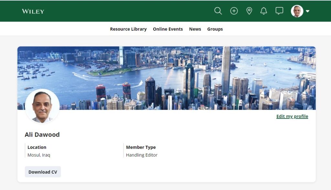
Task: Click the Handling Editor member type
Action: click(x=142, y=155)
